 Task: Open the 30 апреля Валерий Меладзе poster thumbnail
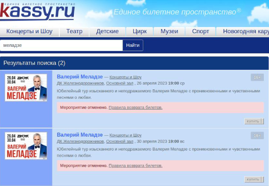26,146
